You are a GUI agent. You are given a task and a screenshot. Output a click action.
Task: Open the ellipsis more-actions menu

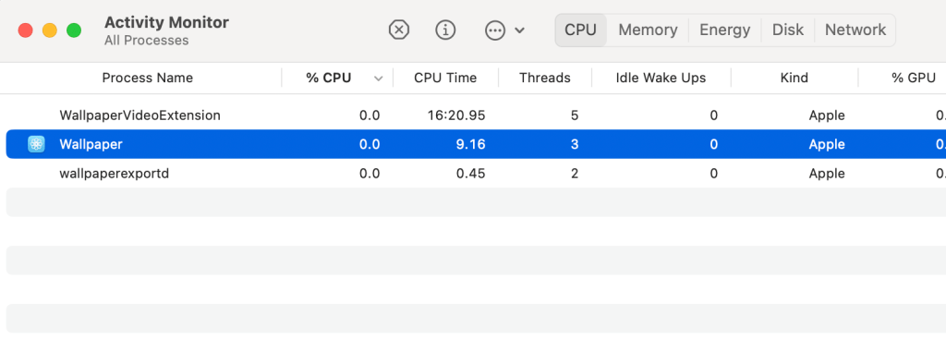pyautogui.click(x=495, y=30)
